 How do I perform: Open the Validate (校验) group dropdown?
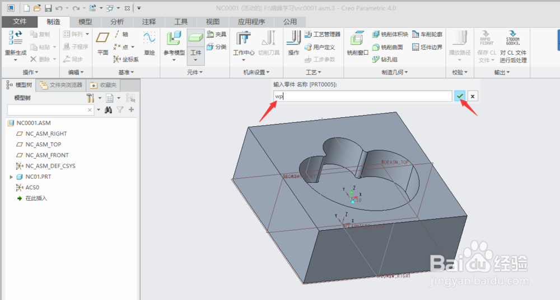(x=460, y=72)
